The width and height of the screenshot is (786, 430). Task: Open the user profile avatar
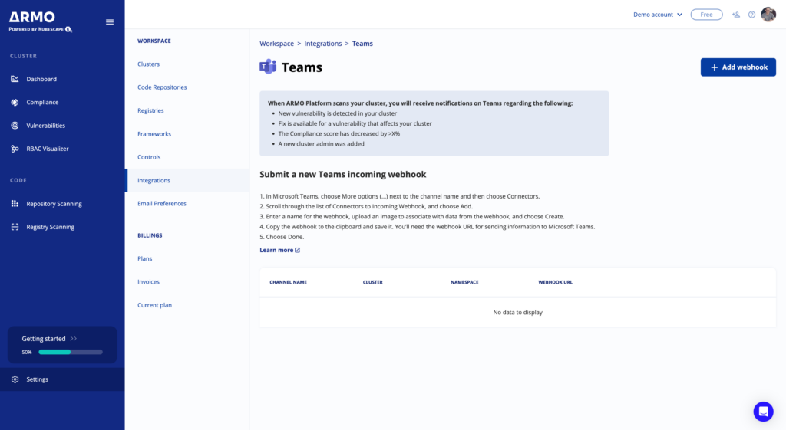click(768, 15)
